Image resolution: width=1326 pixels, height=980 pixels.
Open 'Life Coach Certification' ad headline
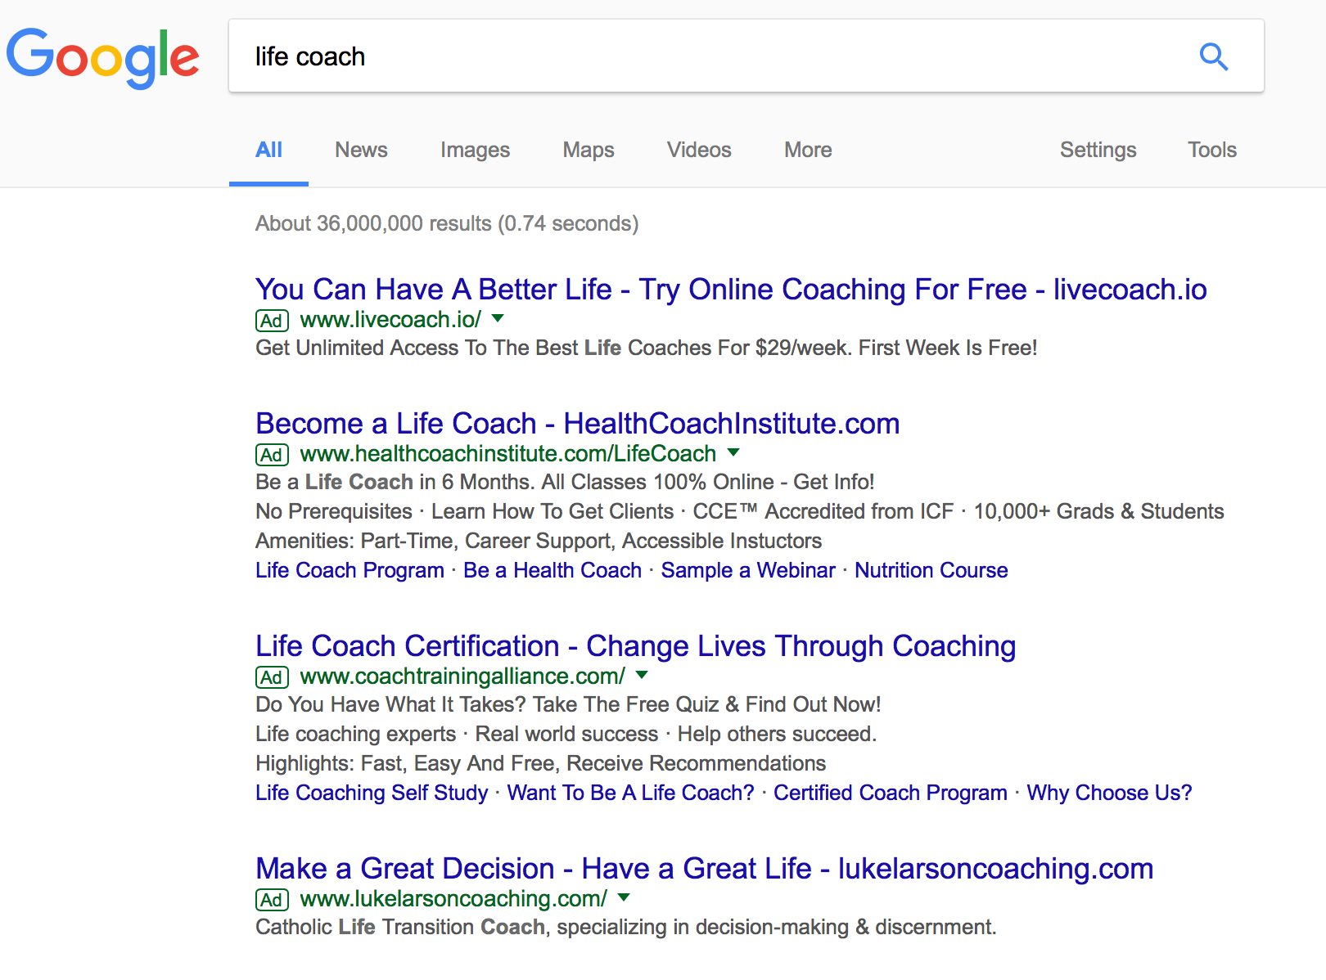click(636, 646)
